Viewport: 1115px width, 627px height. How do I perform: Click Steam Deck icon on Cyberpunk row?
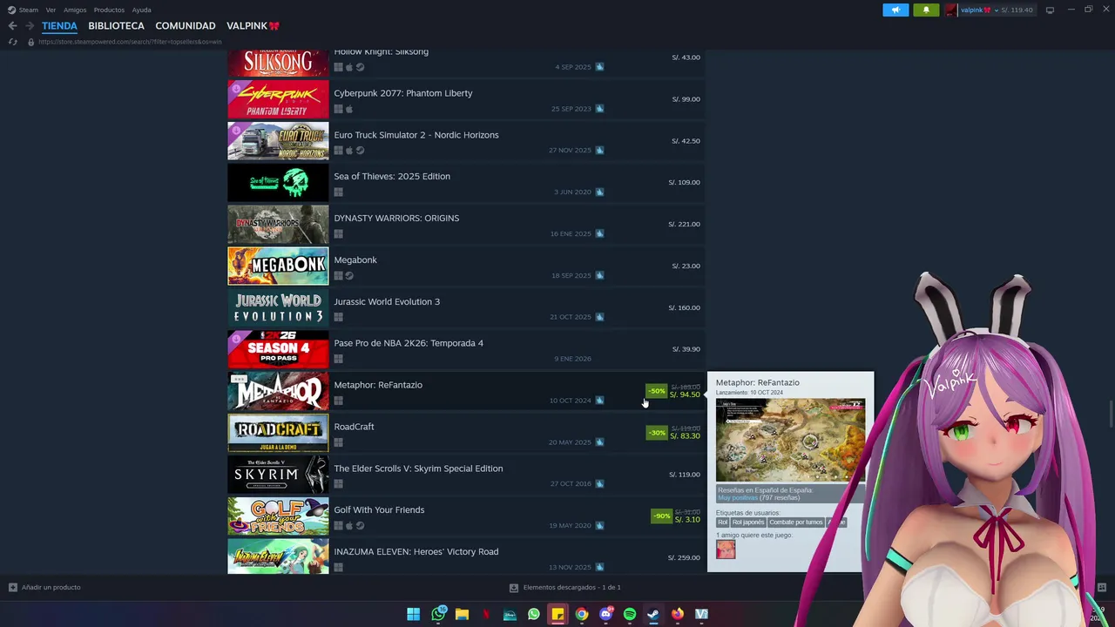tap(599, 109)
